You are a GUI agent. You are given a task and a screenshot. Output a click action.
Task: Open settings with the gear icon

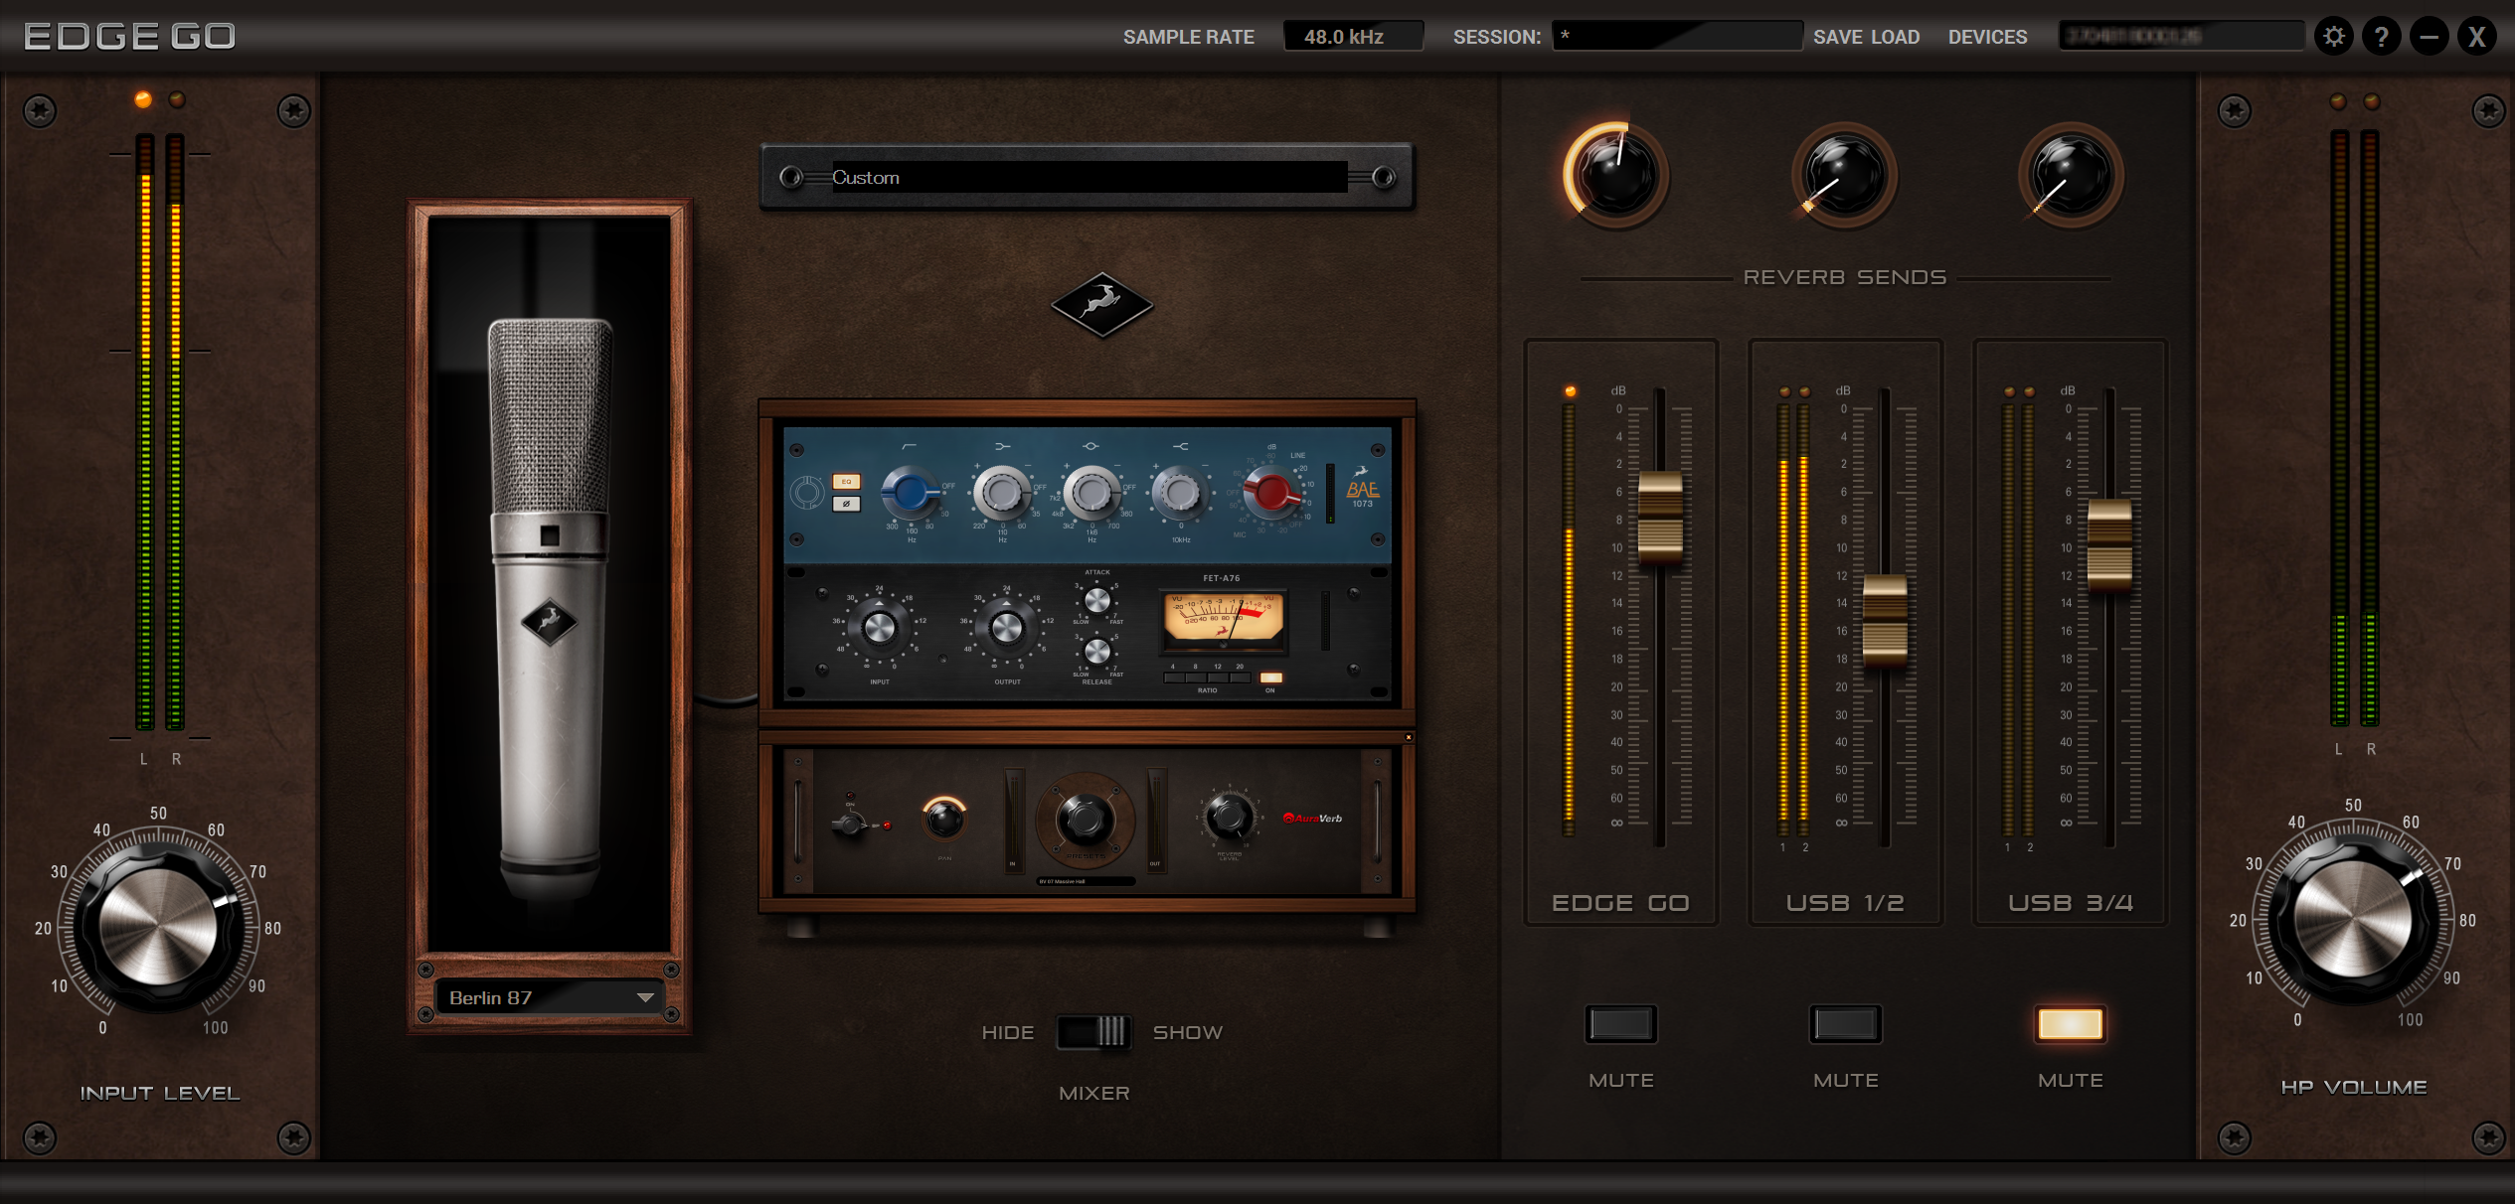pyautogui.click(x=2334, y=37)
